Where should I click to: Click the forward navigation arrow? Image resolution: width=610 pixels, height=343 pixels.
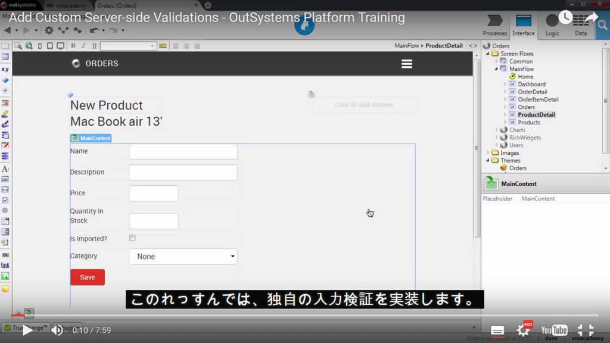click(26, 30)
